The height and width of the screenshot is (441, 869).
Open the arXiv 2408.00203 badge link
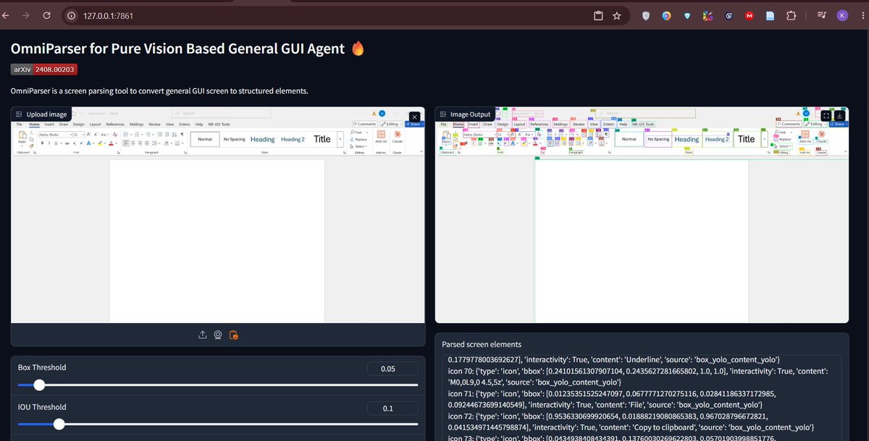point(43,70)
